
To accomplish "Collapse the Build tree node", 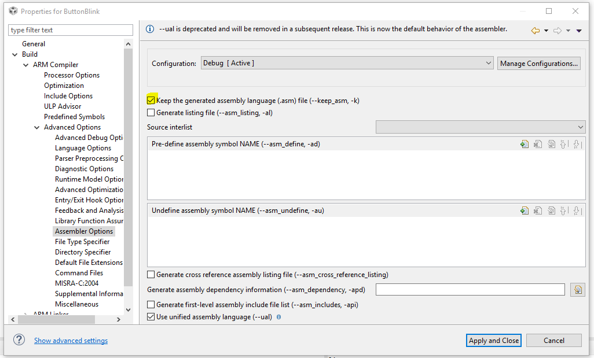I will (x=15, y=54).
